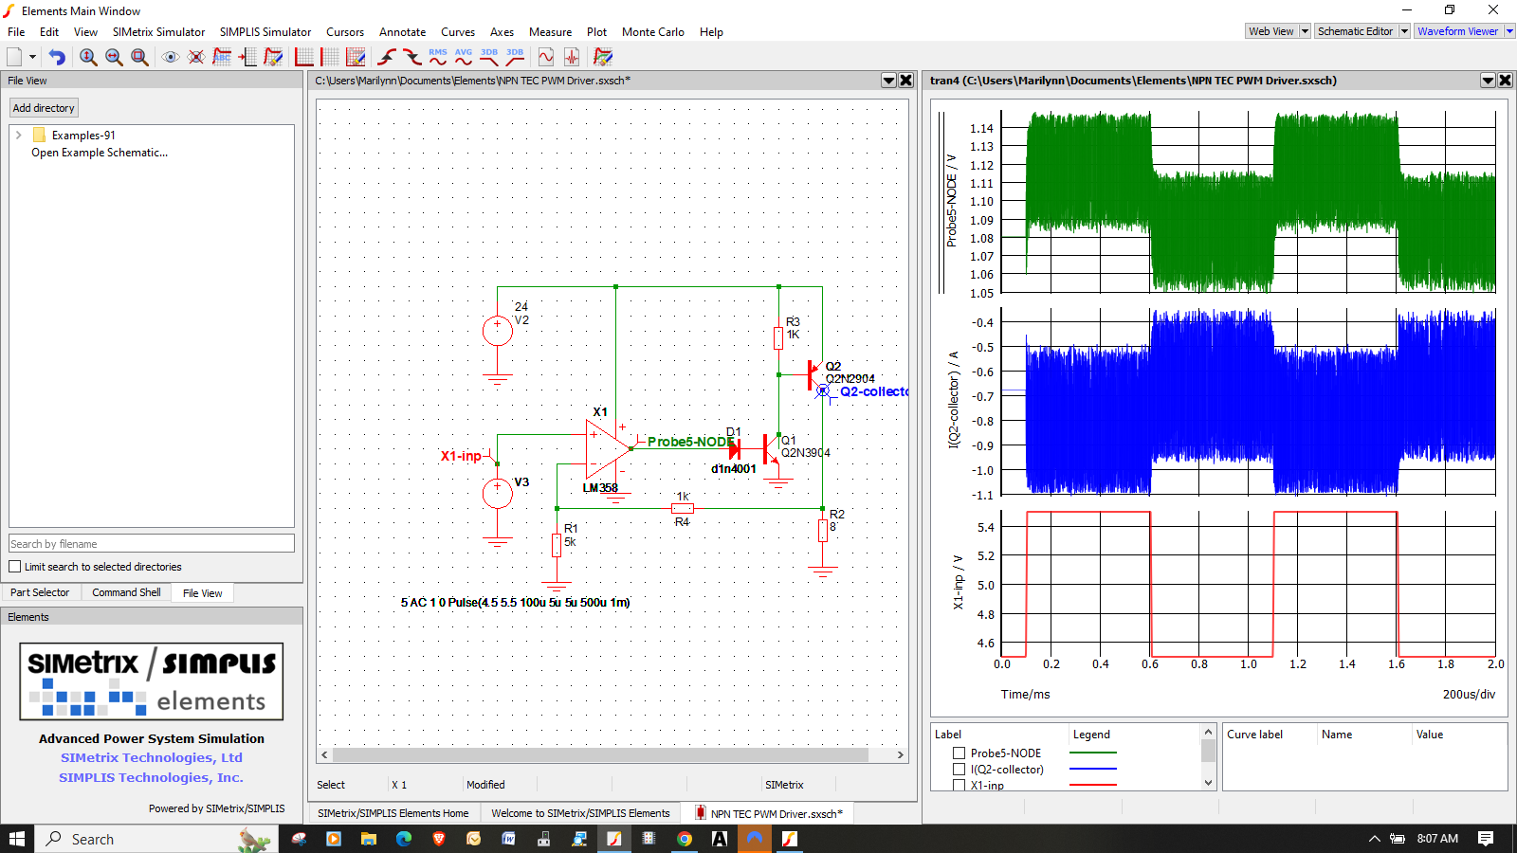
Task: Click the Schematic Editor button
Action: coord(1356,31)
